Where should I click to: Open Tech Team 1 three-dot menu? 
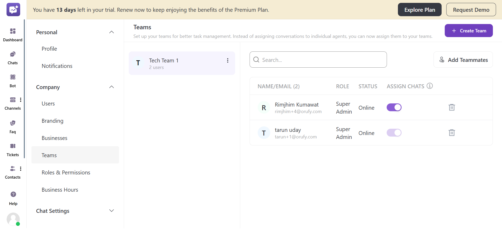click(x=228, y=61)
